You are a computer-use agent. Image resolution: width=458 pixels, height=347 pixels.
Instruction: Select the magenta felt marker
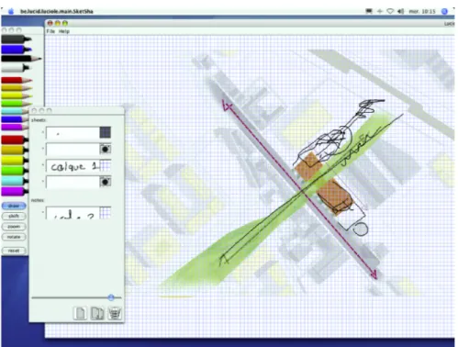pos(15,192)
